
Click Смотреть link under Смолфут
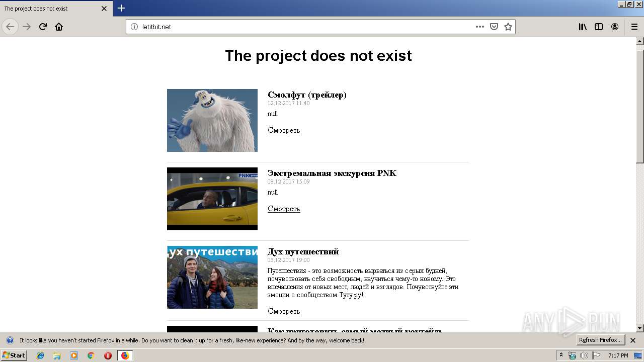[x=284, y=130]
